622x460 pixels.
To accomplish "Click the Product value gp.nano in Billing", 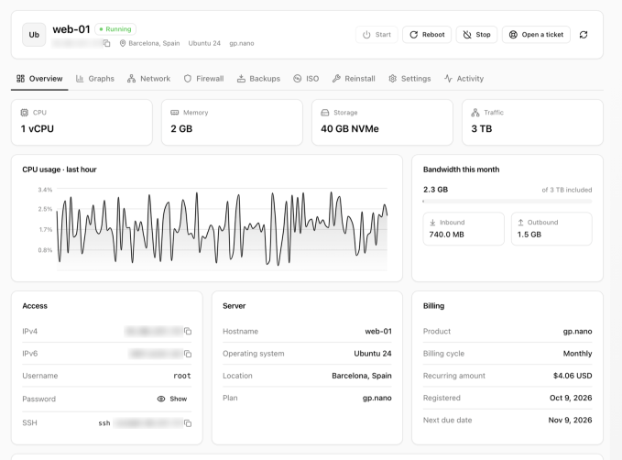I will click(x=577, y=331).
